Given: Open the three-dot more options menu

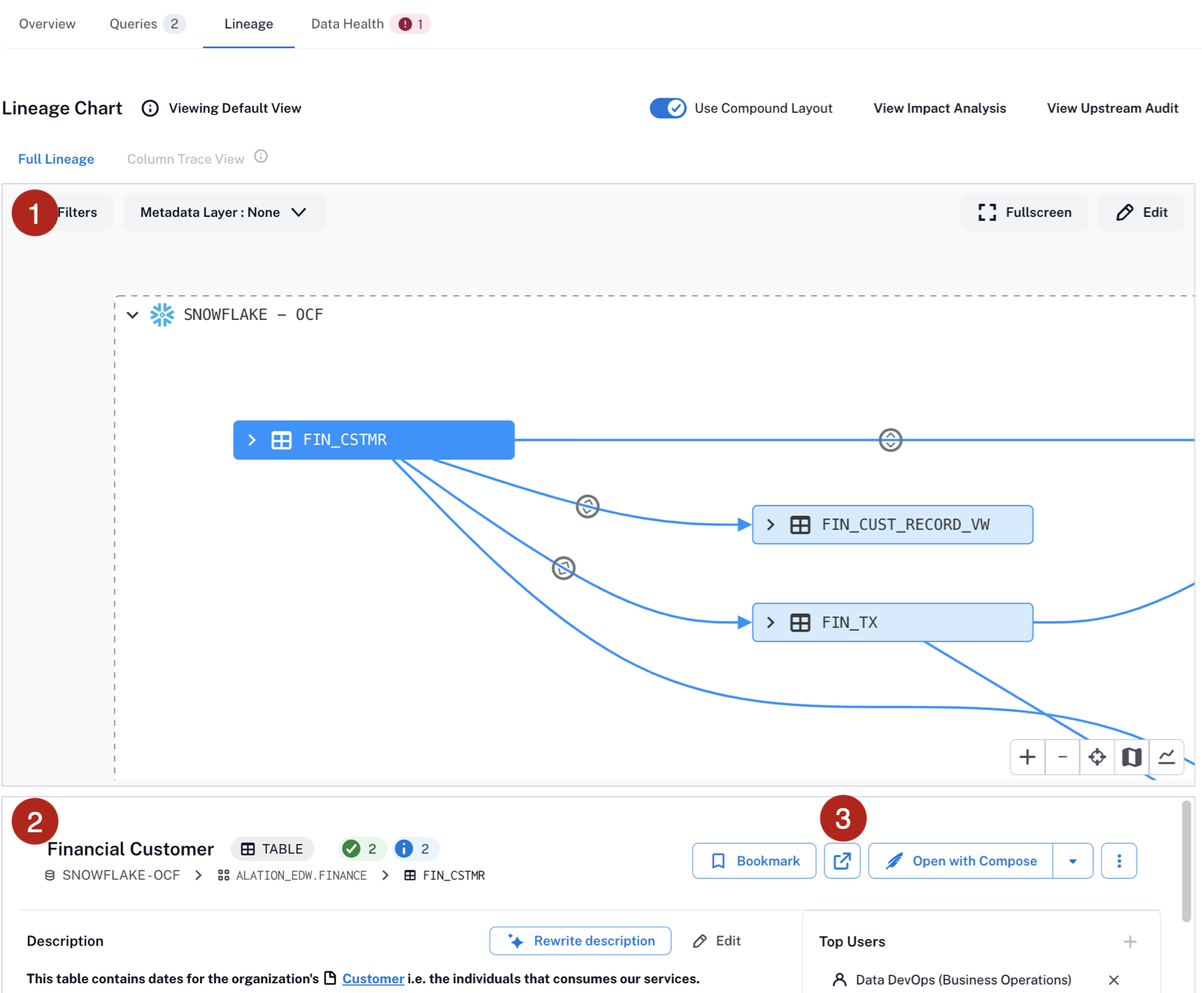Looking at the screenshot, I should click(x=1119, y=861).
